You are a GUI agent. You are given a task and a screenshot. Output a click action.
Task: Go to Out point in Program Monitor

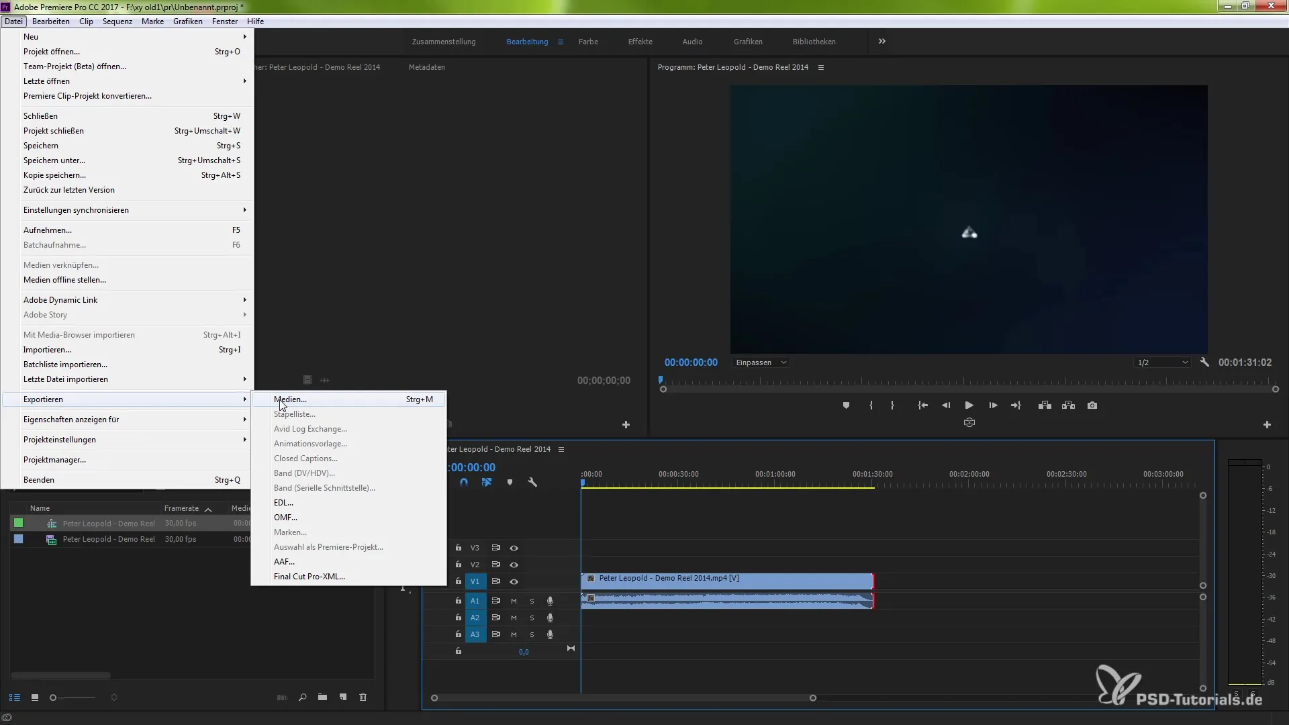(1016, 405)
